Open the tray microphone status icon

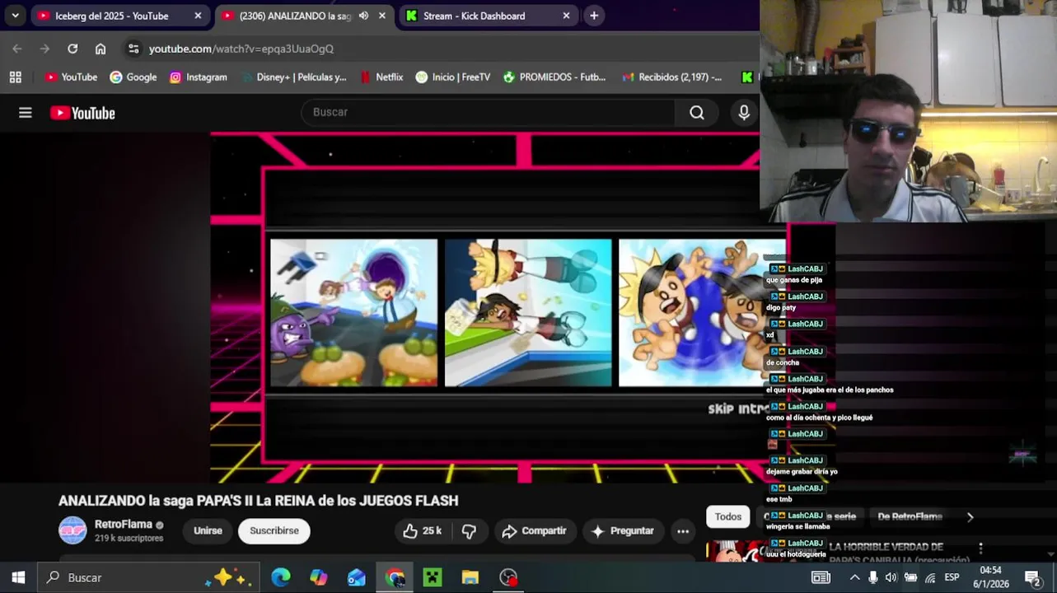click(x=872, y=577)
